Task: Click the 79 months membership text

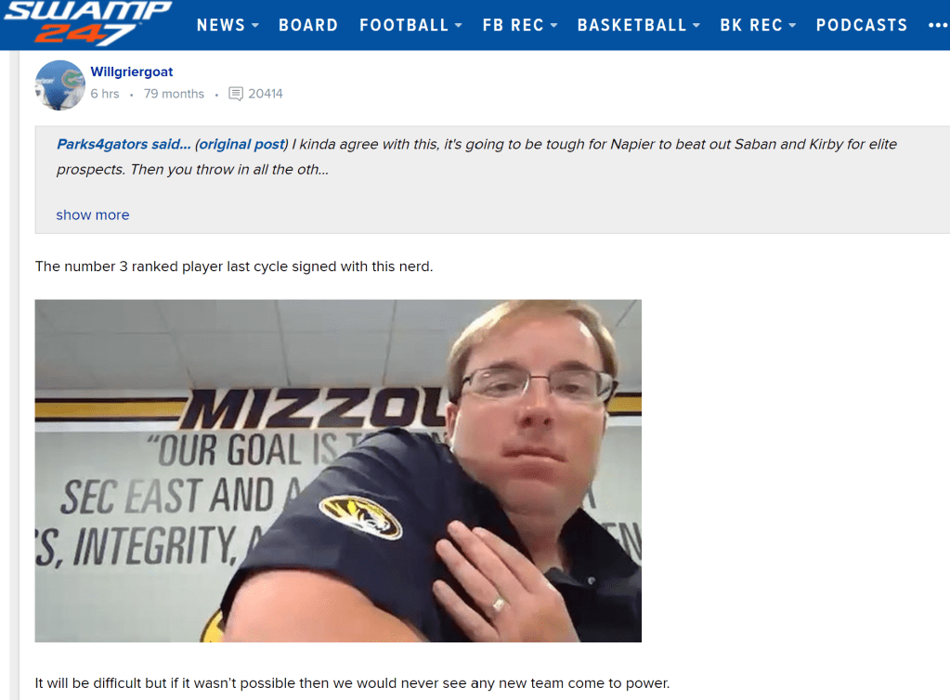Action: tap(174, 94)
